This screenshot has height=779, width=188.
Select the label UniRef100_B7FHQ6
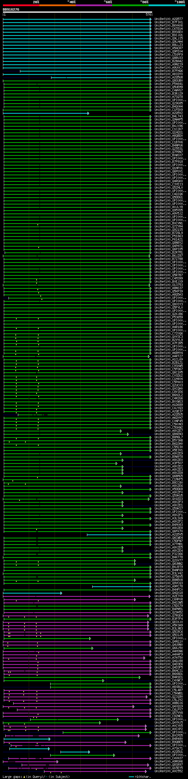(169, 71)
